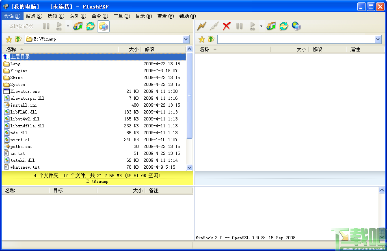Go up one folder in left pane

pos(18,39)
